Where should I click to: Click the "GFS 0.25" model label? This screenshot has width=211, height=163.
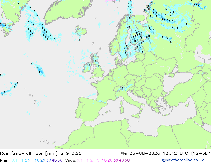pos(71,153)
